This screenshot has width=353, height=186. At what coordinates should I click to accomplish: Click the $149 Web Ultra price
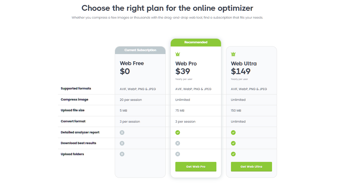coord(241,71)
